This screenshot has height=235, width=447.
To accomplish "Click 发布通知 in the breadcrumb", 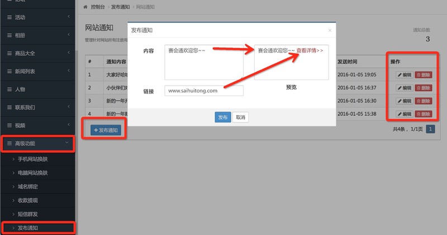I will [120, 7].
